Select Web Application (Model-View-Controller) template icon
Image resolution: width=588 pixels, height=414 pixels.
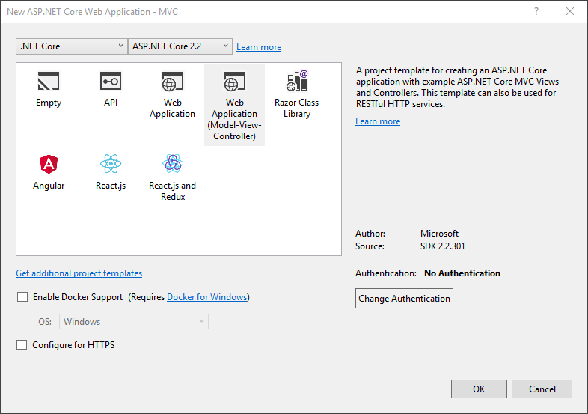click(x=235, y=81)
